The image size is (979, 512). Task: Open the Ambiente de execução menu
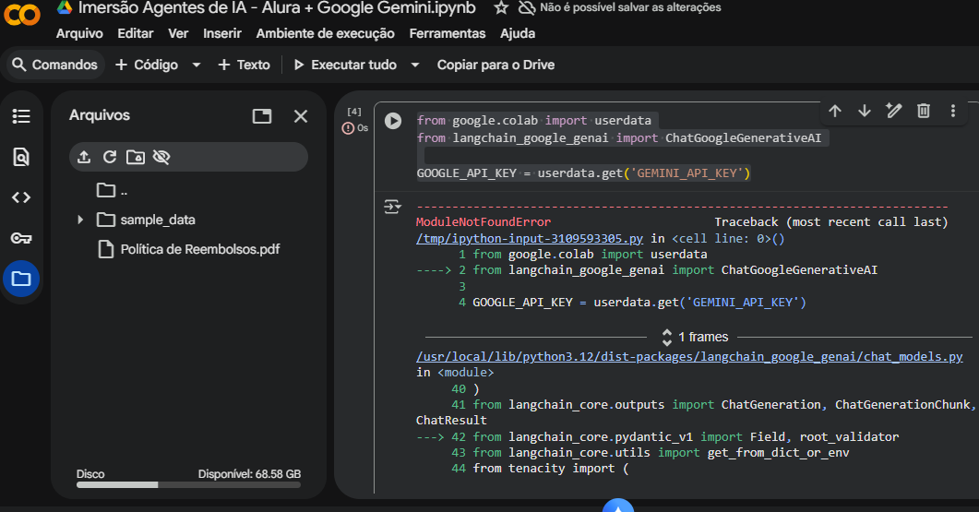tap(326, 34)
